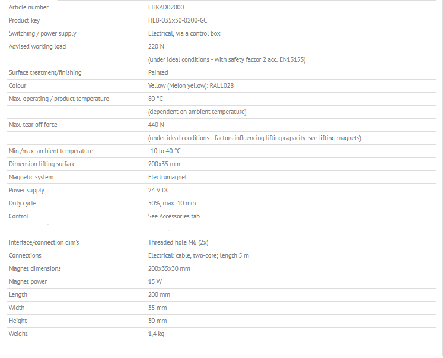
Task: Click the Threaded hole M6 (2x) value
Action: pyautogui.click(x=179, y=242)
